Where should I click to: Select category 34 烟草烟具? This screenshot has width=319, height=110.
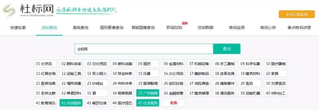coord(122,93)
